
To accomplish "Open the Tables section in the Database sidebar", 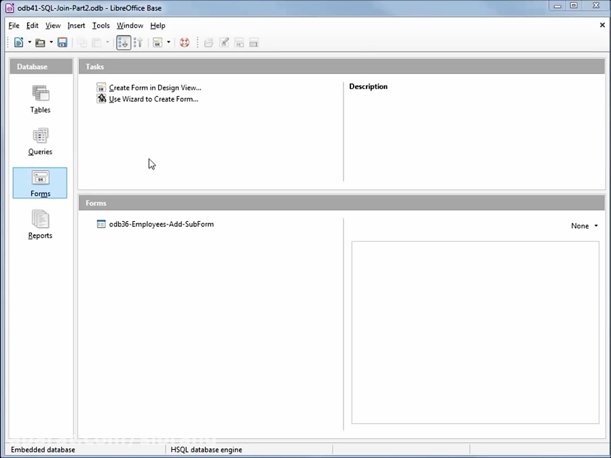I will [39, 98].
